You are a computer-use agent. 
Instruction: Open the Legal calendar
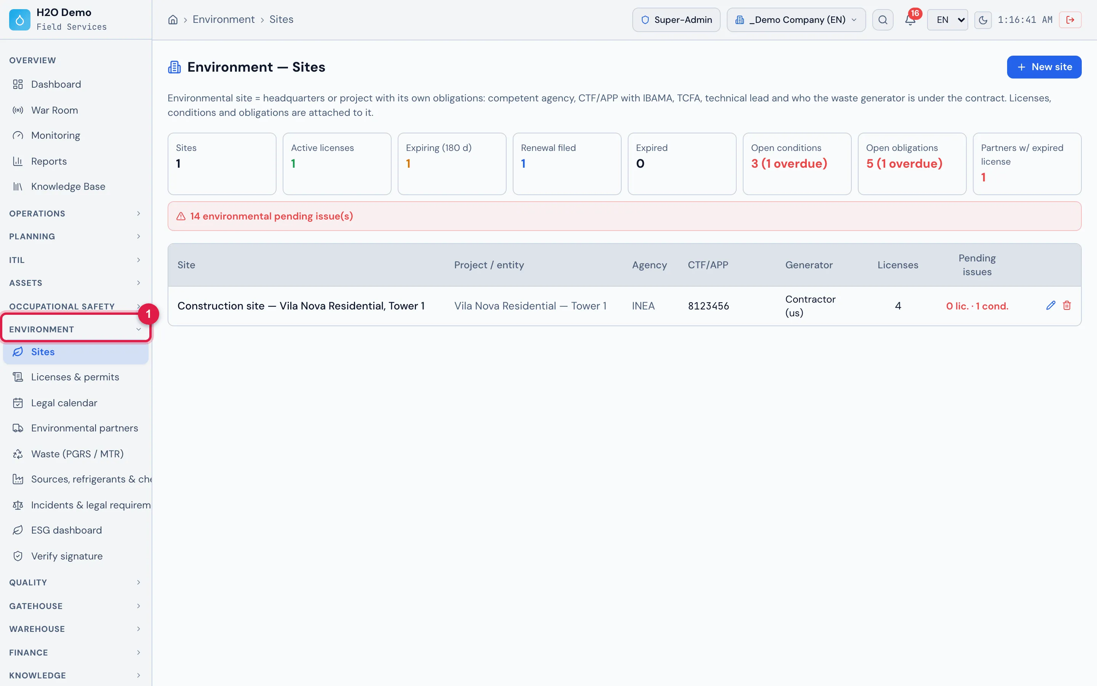(76, 403)
